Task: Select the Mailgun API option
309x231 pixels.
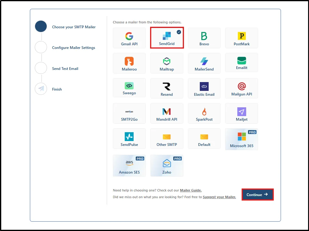Action: click(x=242, y=88)
